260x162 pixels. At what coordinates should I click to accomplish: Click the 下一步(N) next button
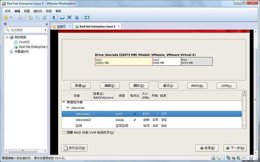click(x=235, y=148)
